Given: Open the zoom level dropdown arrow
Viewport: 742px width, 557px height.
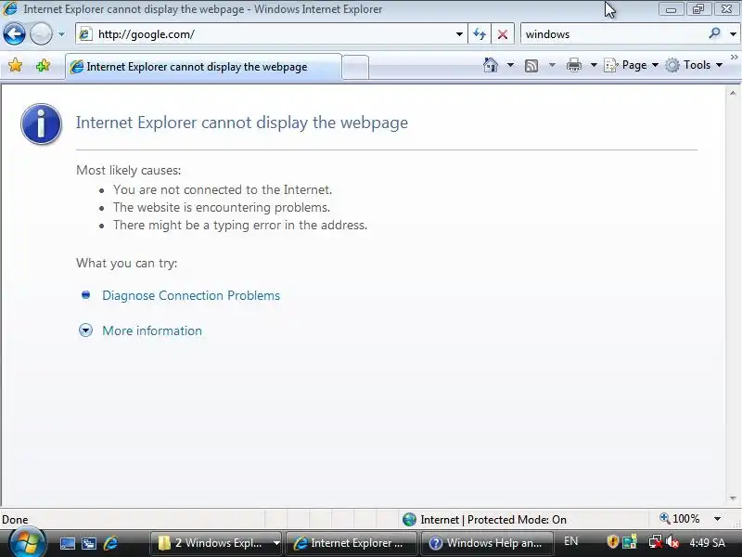Looking at the screenshot, I should click(x=717, y=519).
